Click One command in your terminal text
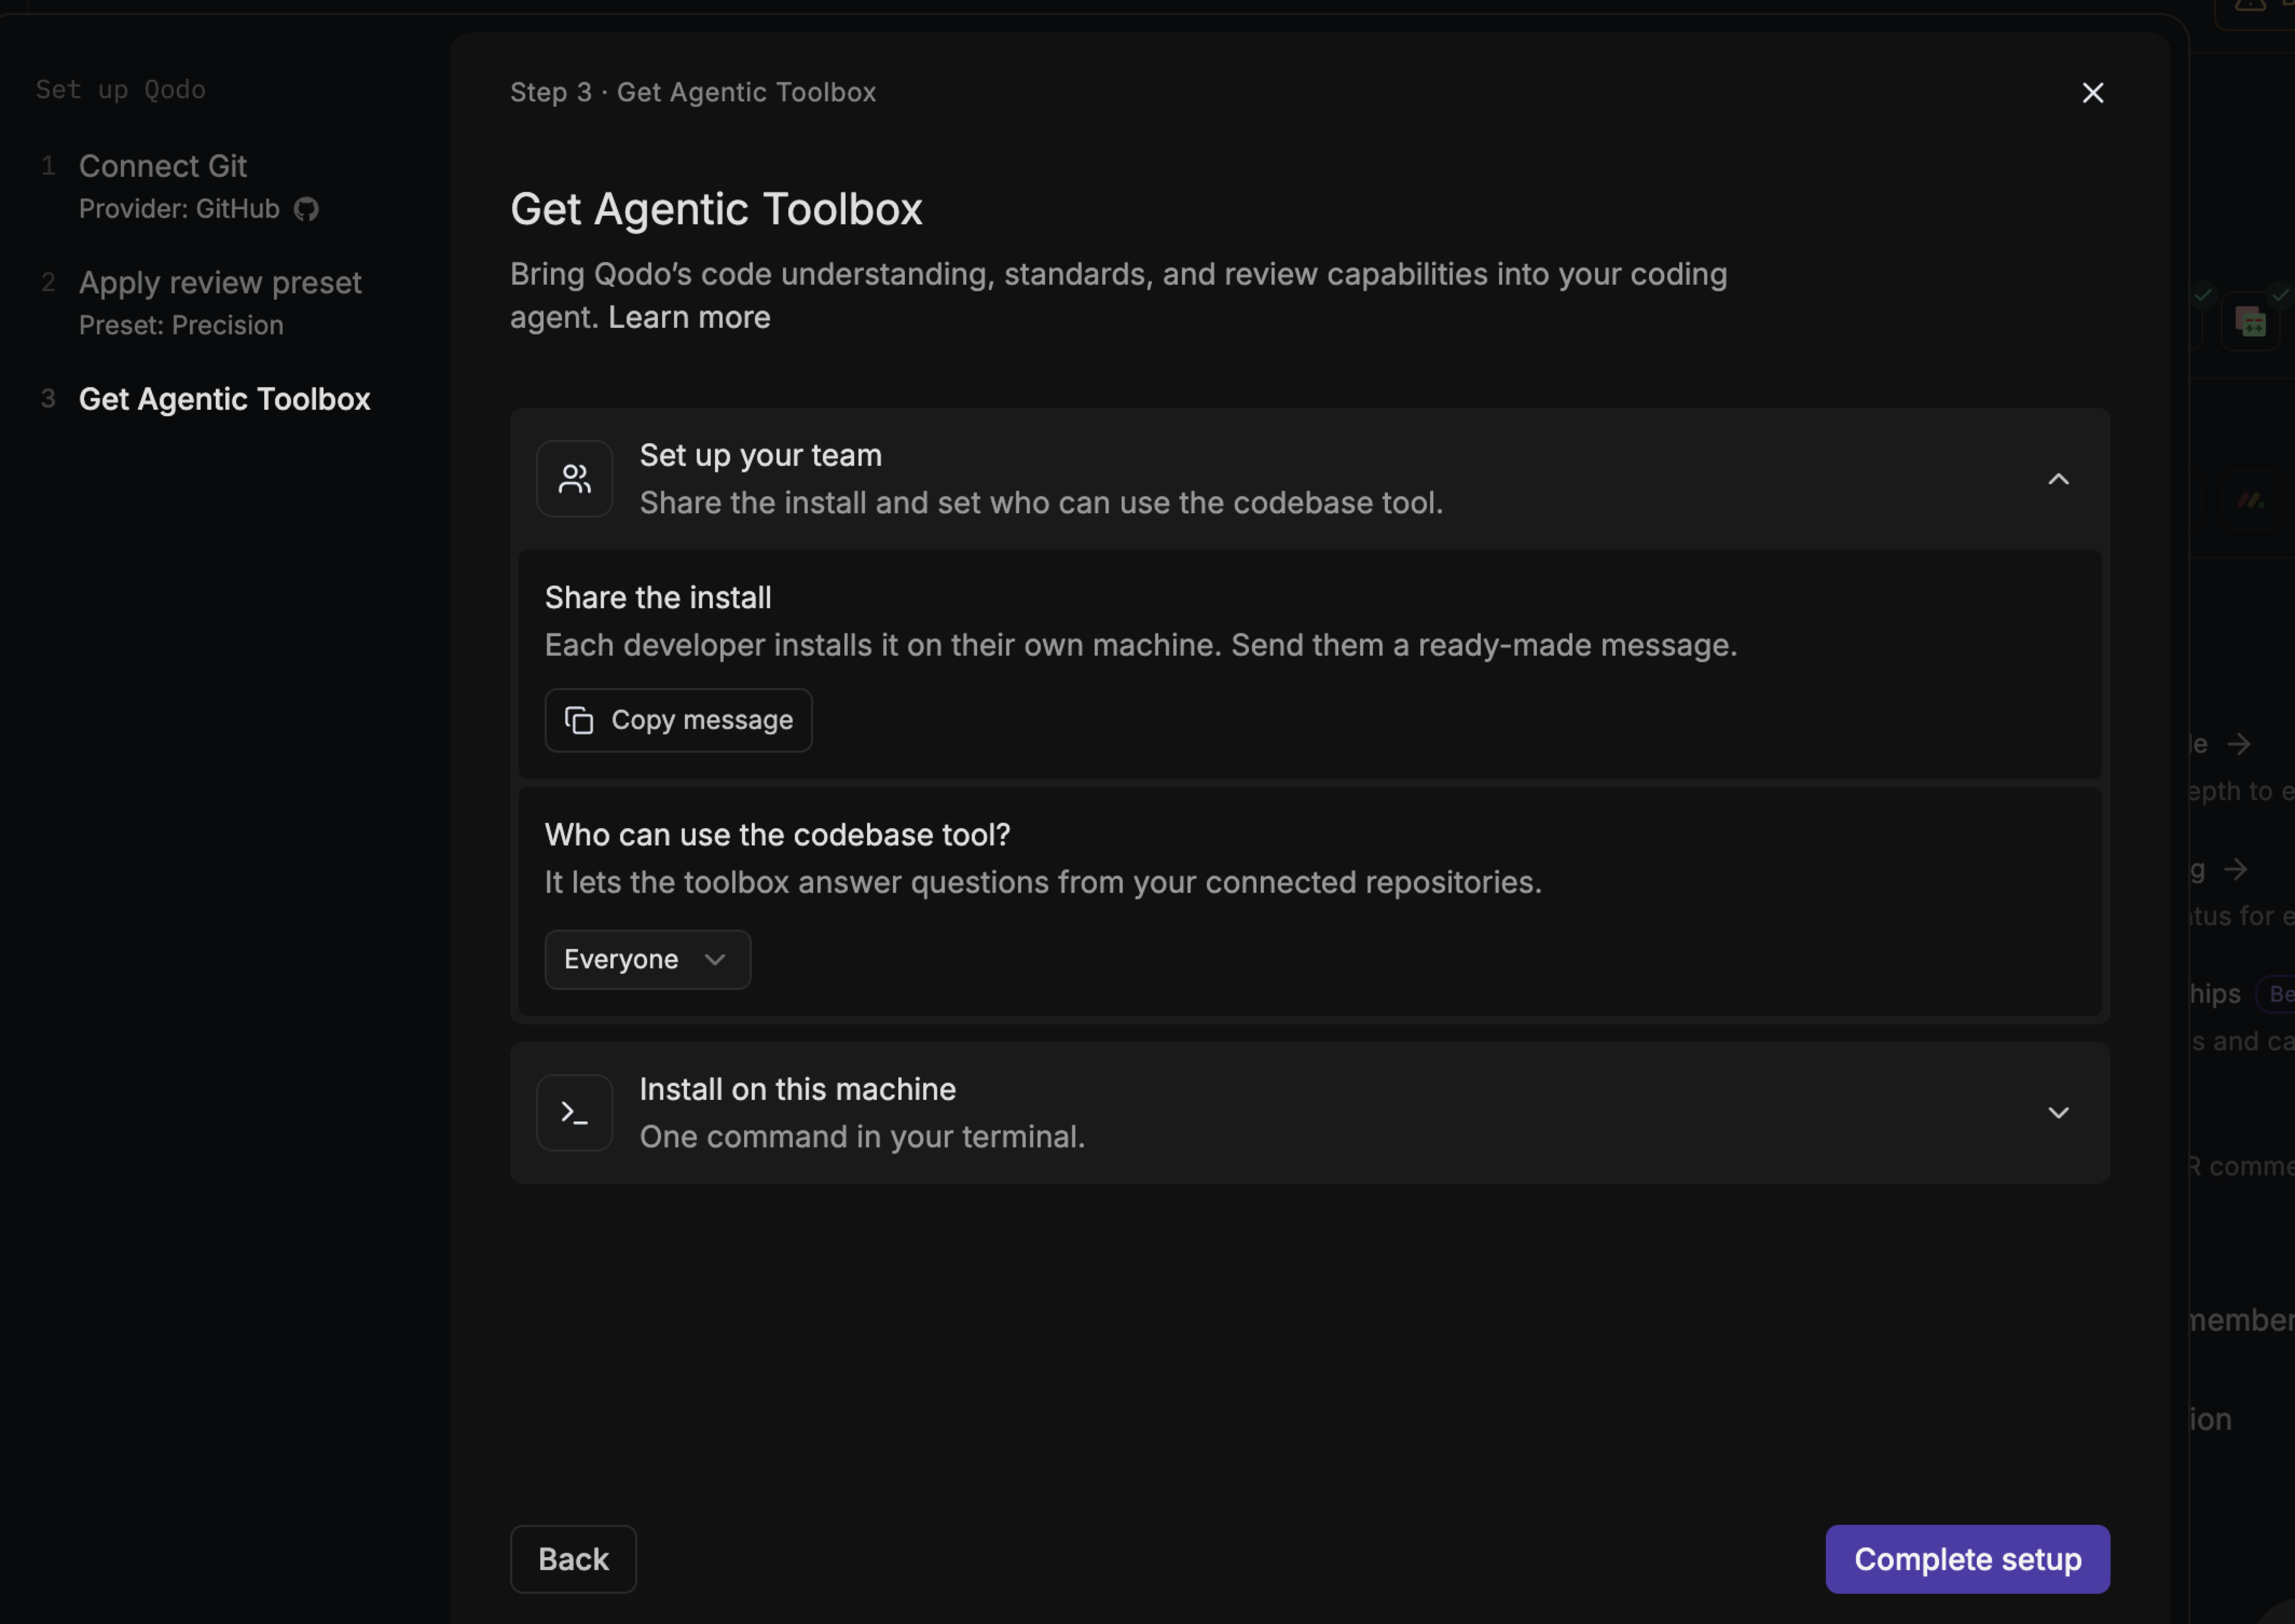The image size is (2295, 1624). coord(862,1137)
